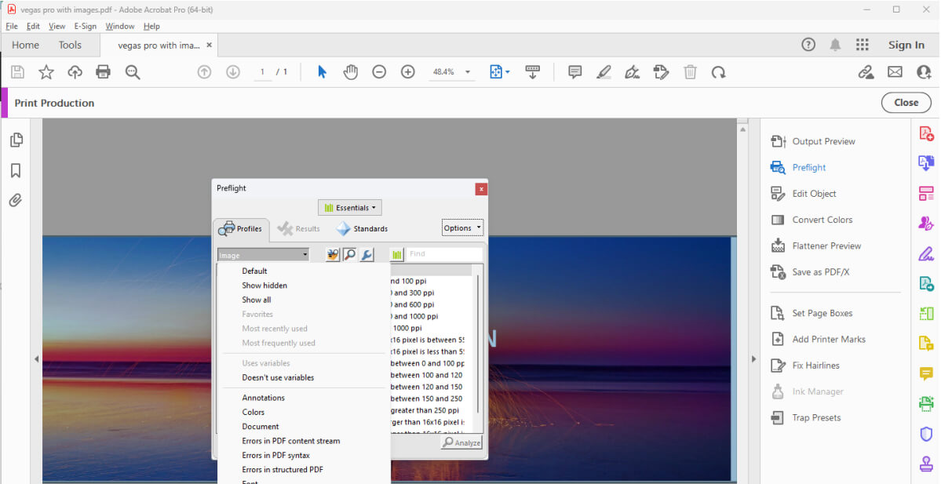Click Sign In link
The width and height of the screenshot is (941, 484).
point(906,45)
